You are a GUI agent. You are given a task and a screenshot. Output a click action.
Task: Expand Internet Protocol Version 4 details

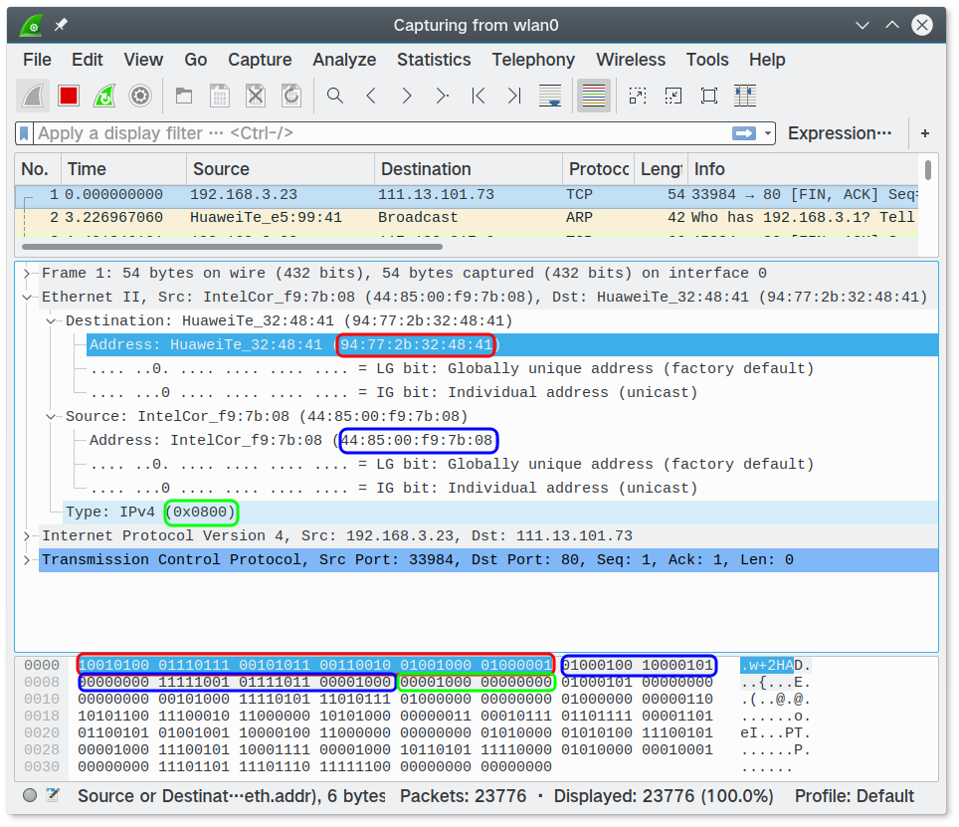28,536
